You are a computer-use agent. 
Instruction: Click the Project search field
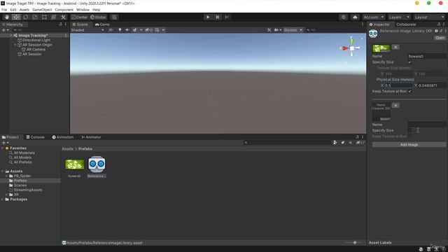click(287, 143)
